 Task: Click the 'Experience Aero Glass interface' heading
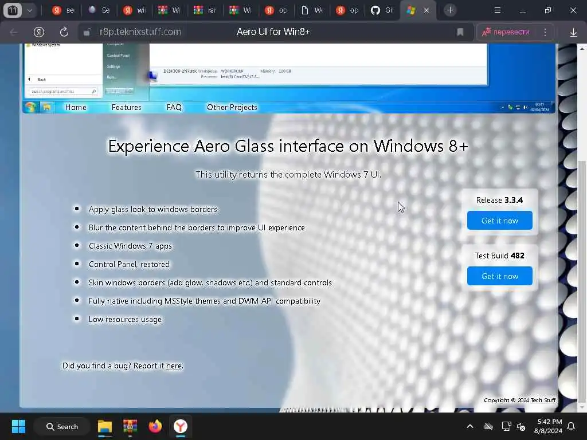pos(288,146)
